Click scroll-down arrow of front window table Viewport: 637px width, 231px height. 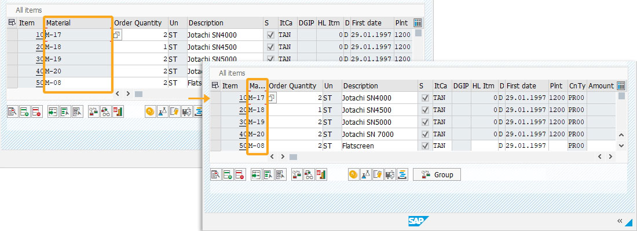(x=621, y=145)
